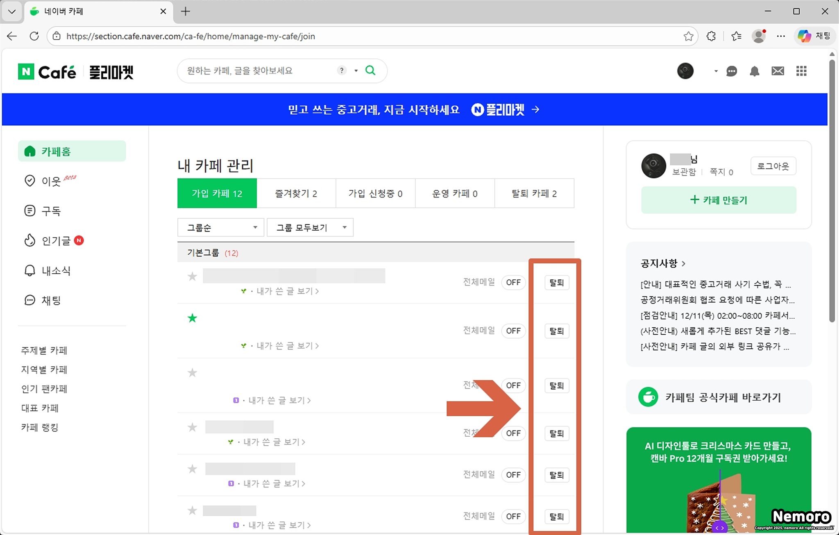The image size is (839, 535).
Task: Toggle 전체메일 OFF switch for second cafe
Action: [513, 331]
